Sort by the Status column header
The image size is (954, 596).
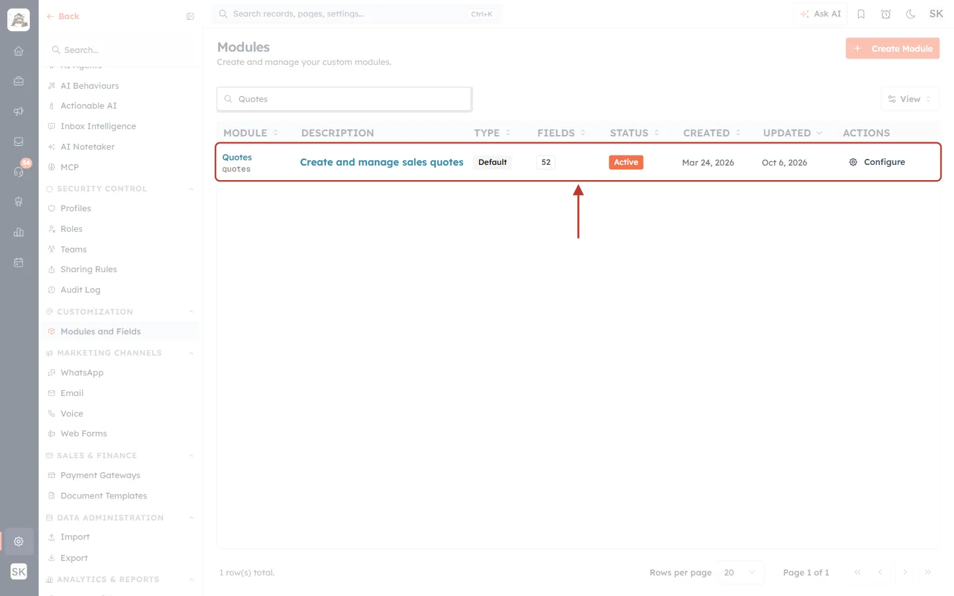pyautogui.click(x=635, y=133)
